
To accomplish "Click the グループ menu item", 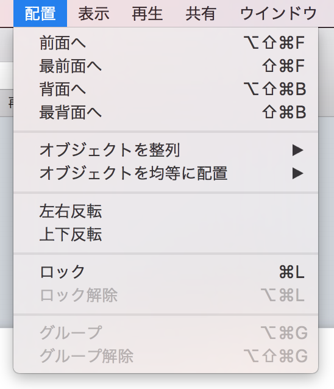I will [166, 333].
